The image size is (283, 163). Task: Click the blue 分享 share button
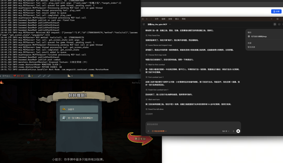pos(276,11)
